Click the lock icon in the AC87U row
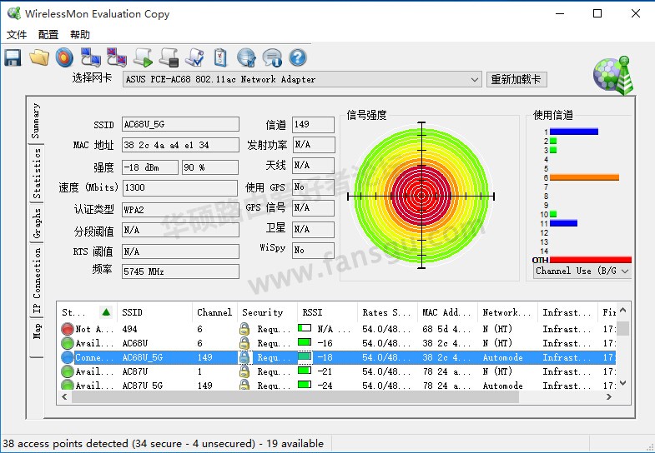This screenshot has height=453, width=655. point(244,371)
